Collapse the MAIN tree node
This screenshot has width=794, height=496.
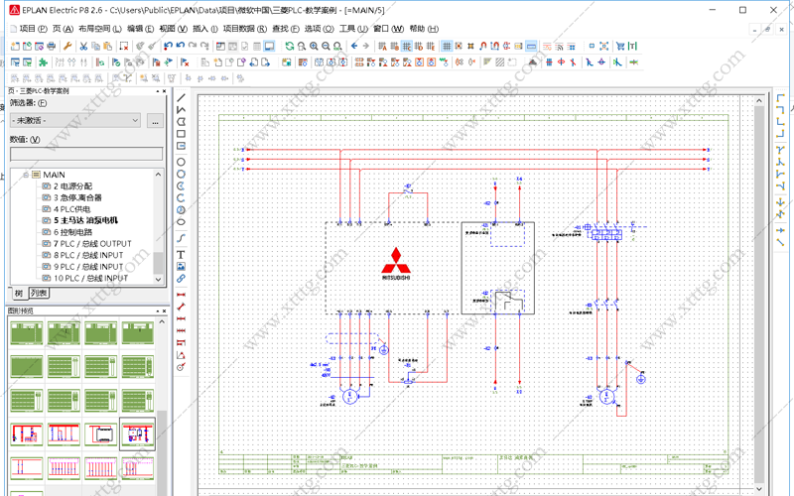coord(26,175)
